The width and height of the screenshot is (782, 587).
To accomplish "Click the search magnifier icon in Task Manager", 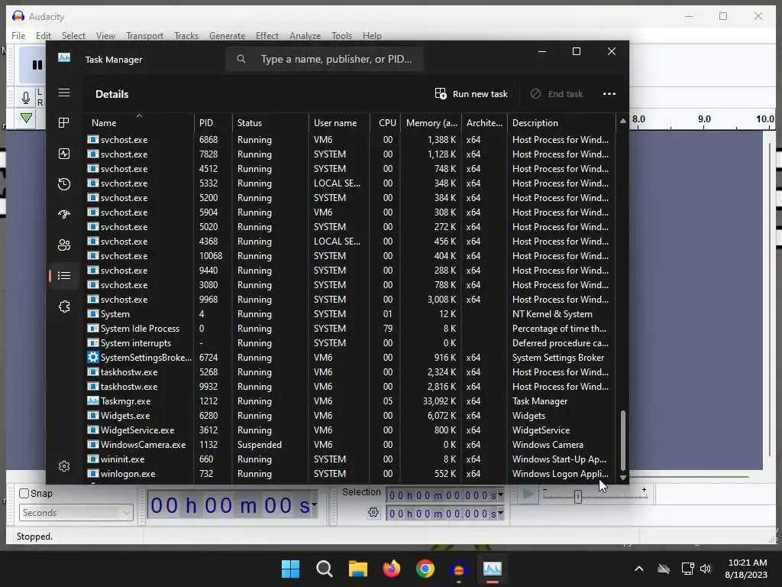I will click(241, 59).
